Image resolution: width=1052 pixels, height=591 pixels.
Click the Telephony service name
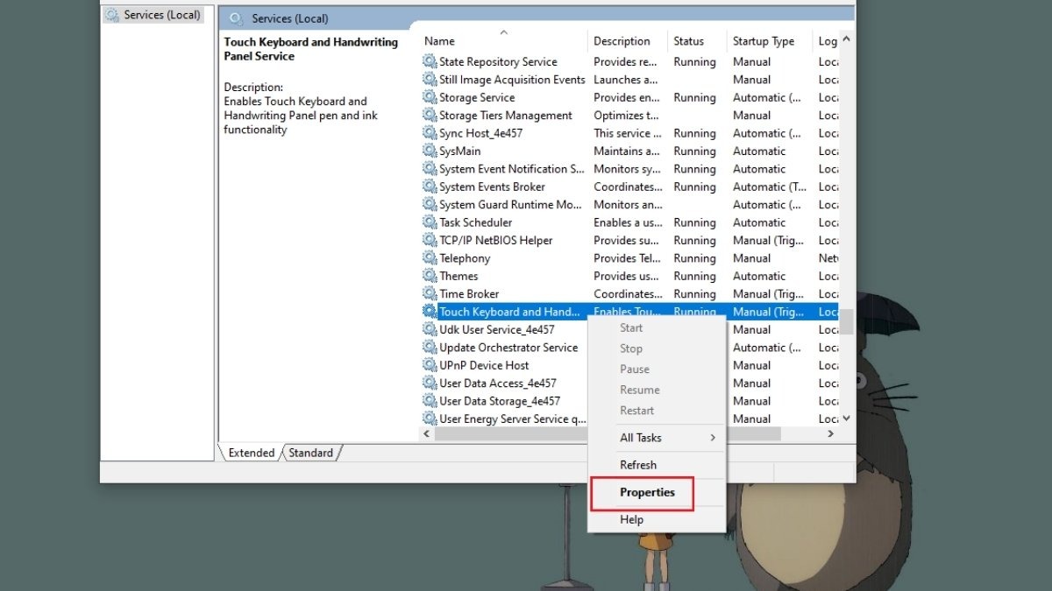point(465,258)
